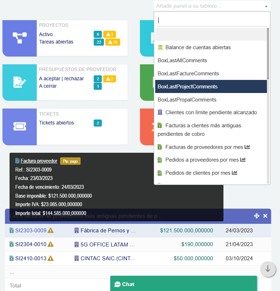Viewport: 280px width, 291px height.
Task: Select Pedidos a proveedores por mes option
Action: 211,160
